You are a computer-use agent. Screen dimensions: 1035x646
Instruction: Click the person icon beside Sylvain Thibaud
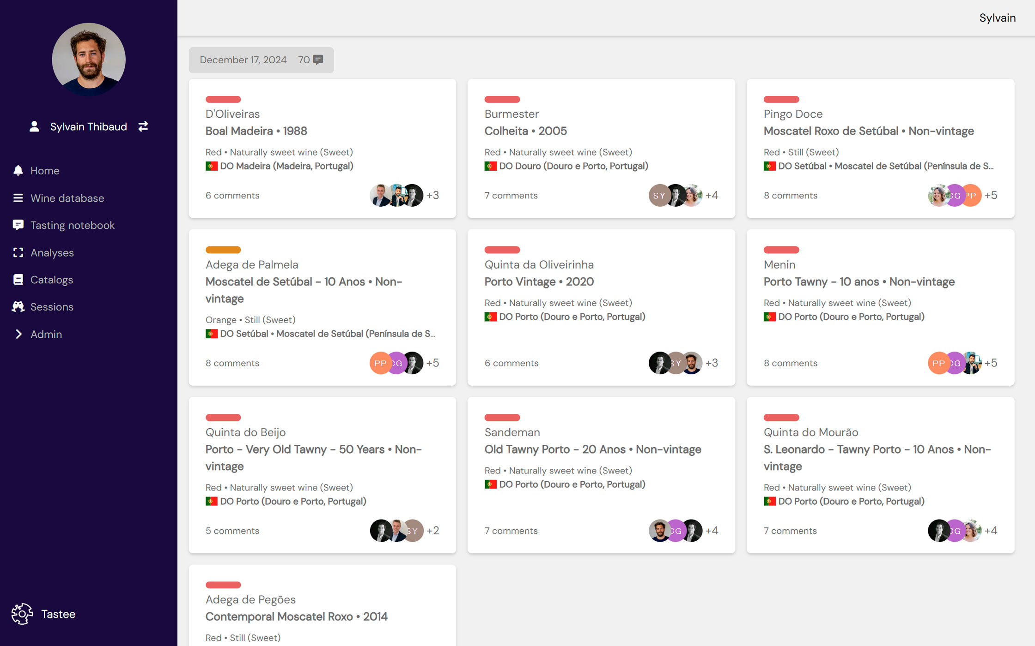(34, 126)
